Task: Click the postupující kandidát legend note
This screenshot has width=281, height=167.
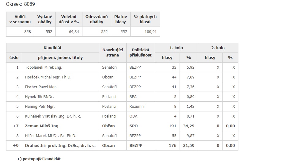Action: pos(39,159)
